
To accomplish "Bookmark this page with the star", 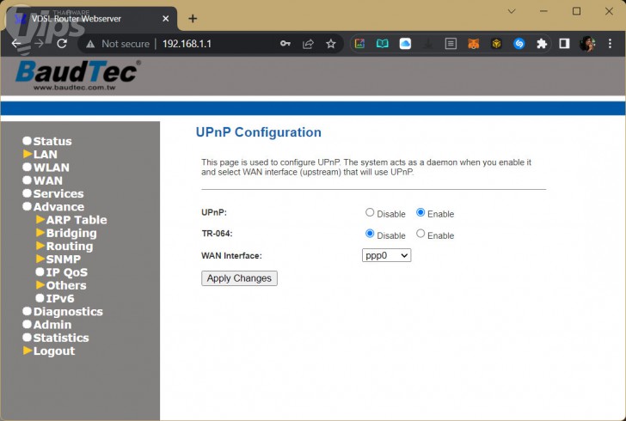I will click(x=331, y=44).
